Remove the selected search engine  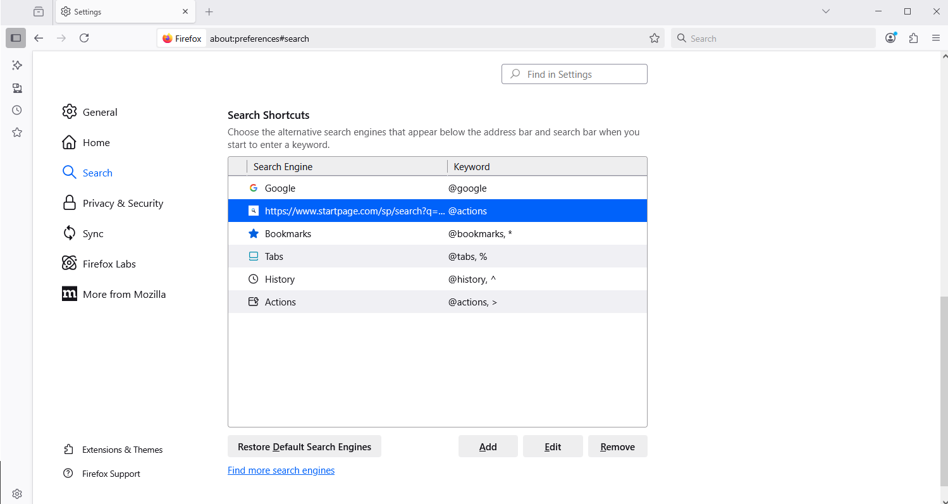[x=617, y=446]
